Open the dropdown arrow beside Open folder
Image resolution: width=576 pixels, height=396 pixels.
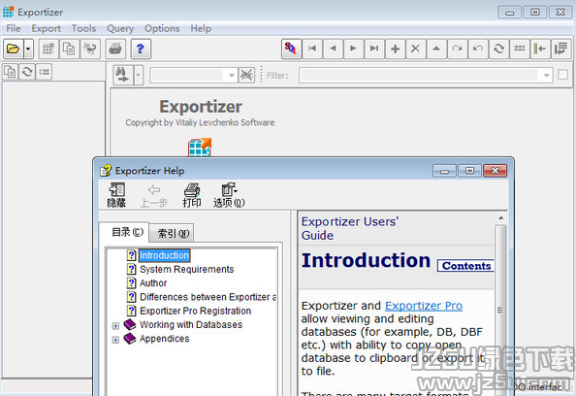28,49
